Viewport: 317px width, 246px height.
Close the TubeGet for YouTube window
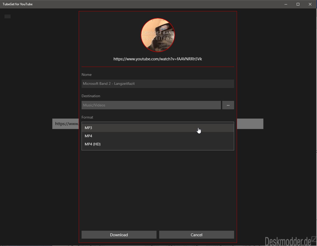[x=310, y=4]
